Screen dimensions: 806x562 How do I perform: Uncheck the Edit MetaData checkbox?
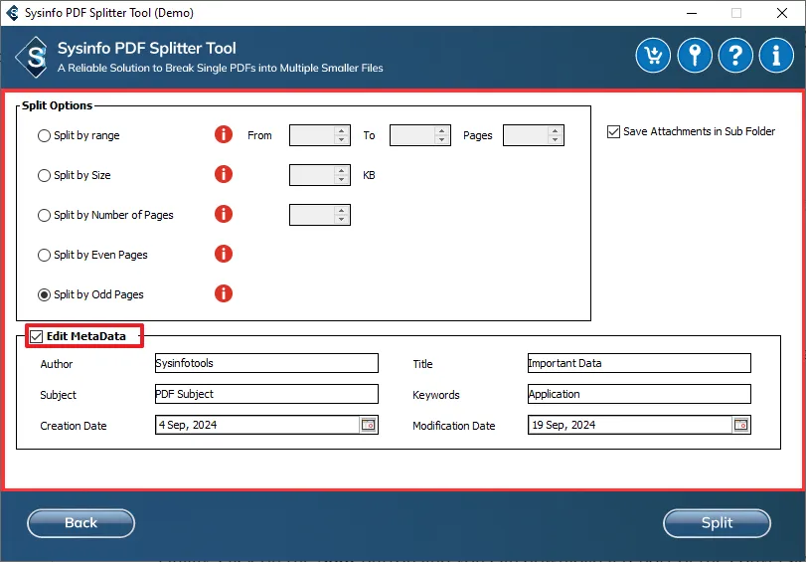point(37,336)
